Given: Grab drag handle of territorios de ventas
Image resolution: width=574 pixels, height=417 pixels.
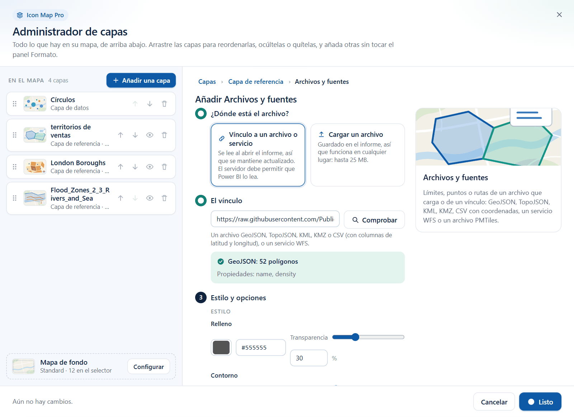Looking at the screenshot, I should click(x=15, y=135).
